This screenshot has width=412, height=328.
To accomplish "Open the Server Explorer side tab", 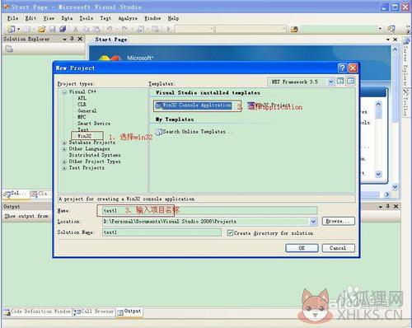I will tap(406, 63).
